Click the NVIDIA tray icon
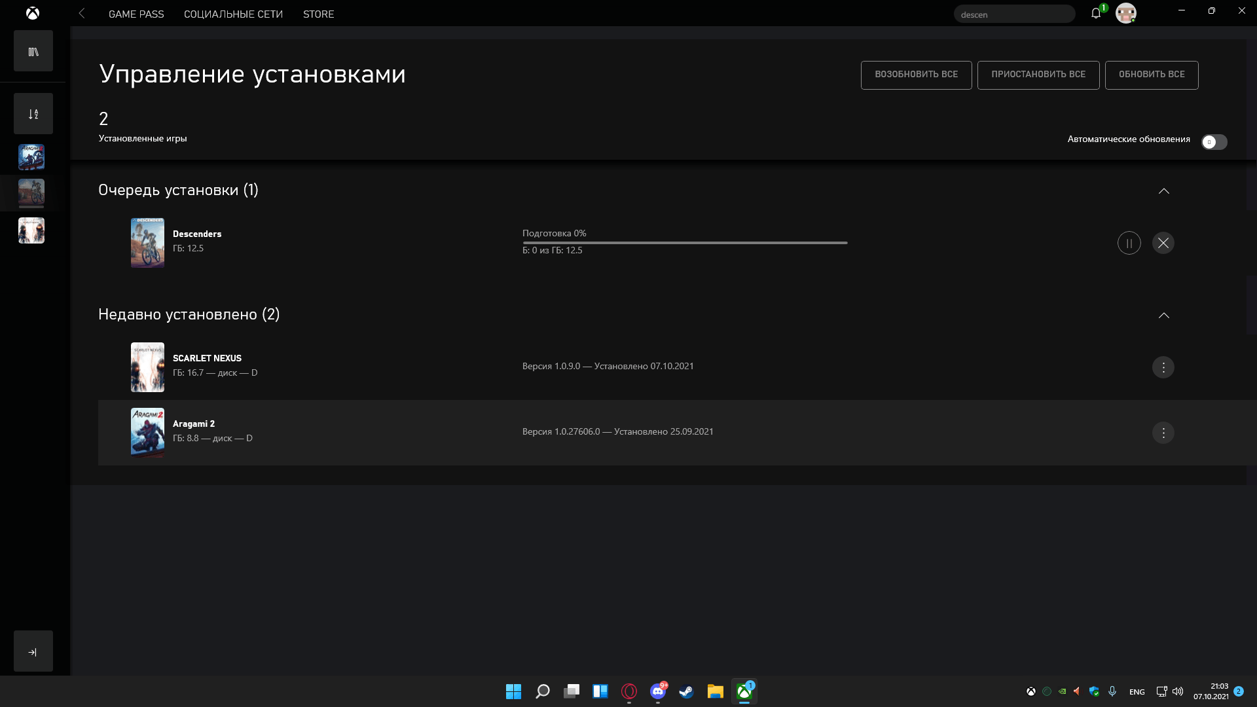The image size is (1257, 707). (1062, 691)
